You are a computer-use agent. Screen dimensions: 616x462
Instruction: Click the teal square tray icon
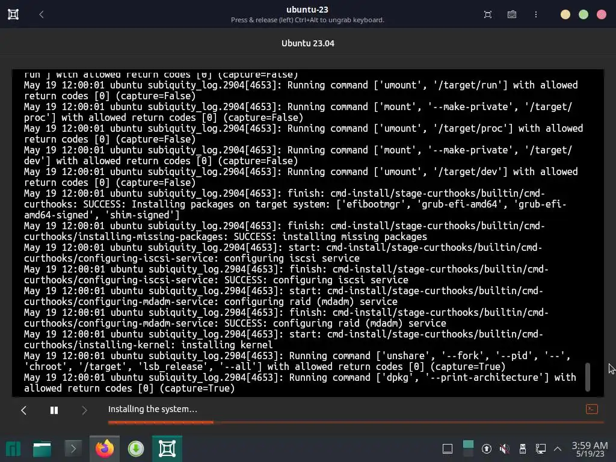[468, 449]
